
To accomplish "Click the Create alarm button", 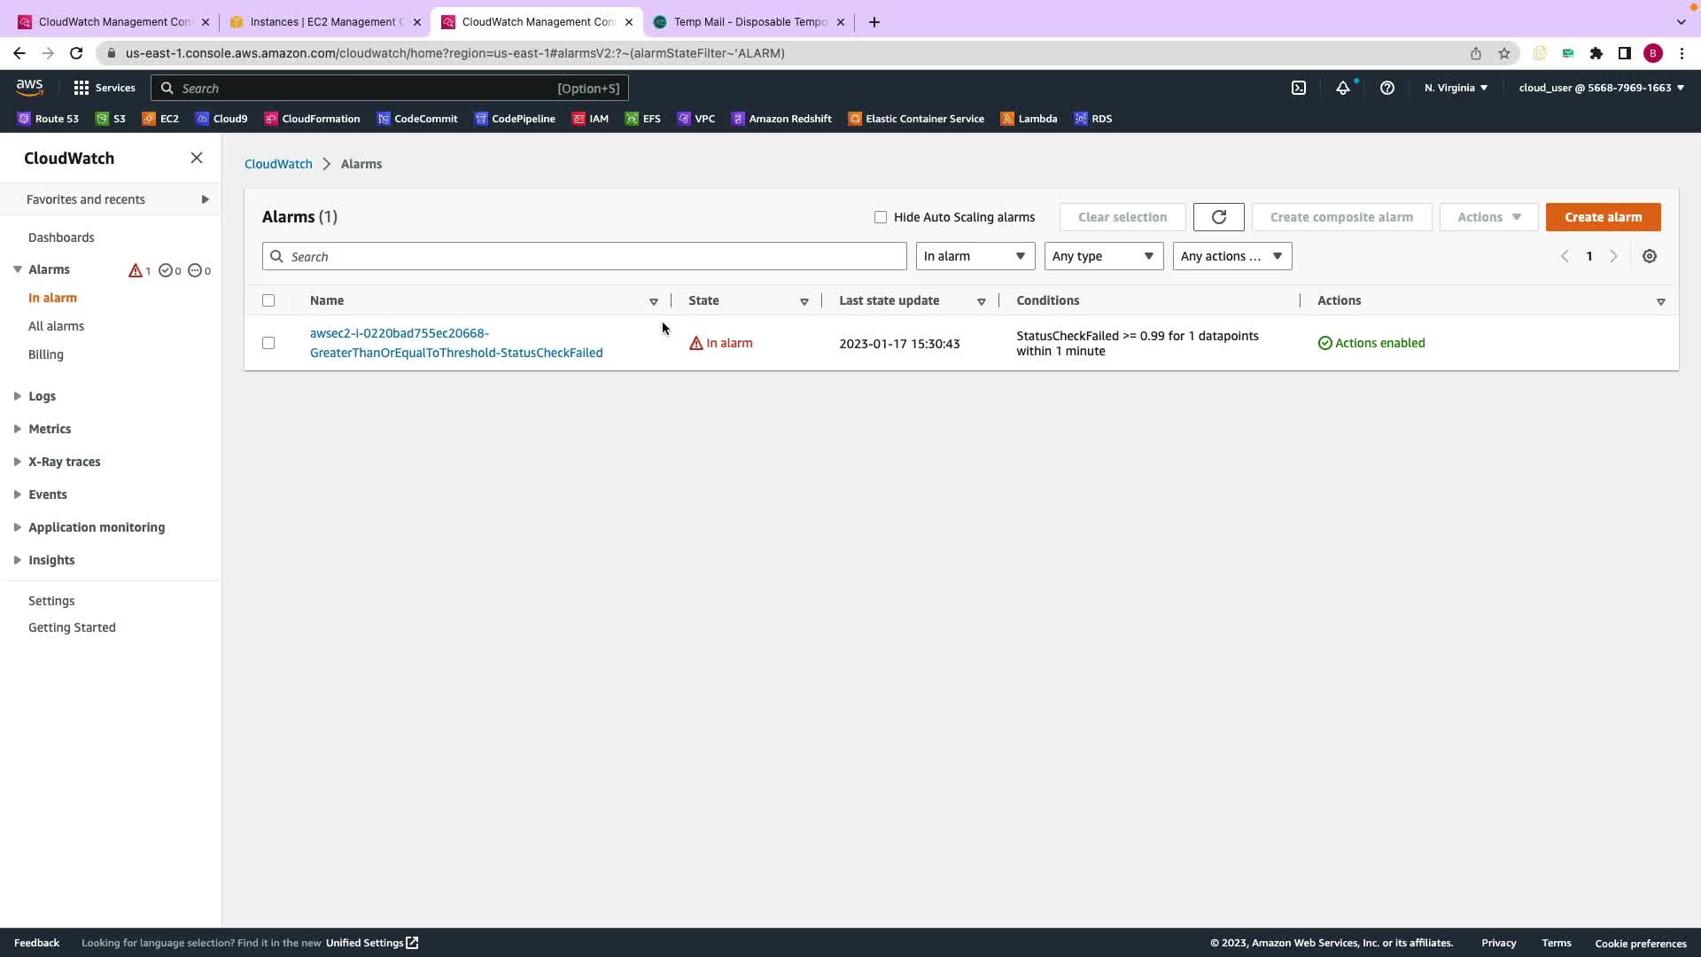I will 1602,217.
